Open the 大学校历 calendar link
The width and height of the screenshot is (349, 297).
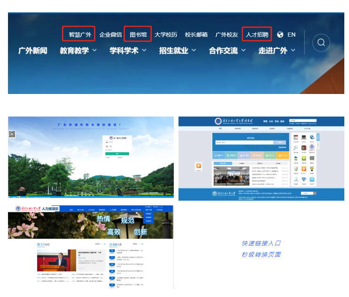pyautogui.click(x=166, y=34)
